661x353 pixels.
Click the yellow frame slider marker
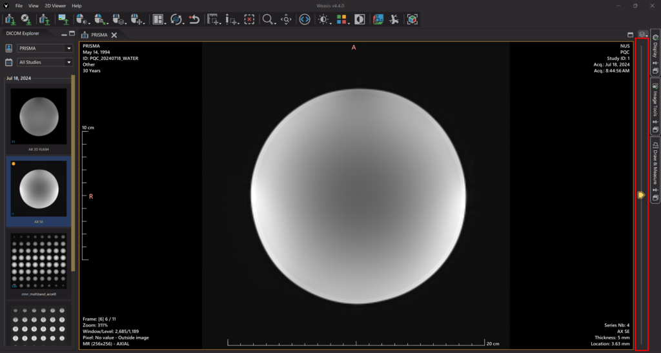pyautogui.click(x=641, y=194)
